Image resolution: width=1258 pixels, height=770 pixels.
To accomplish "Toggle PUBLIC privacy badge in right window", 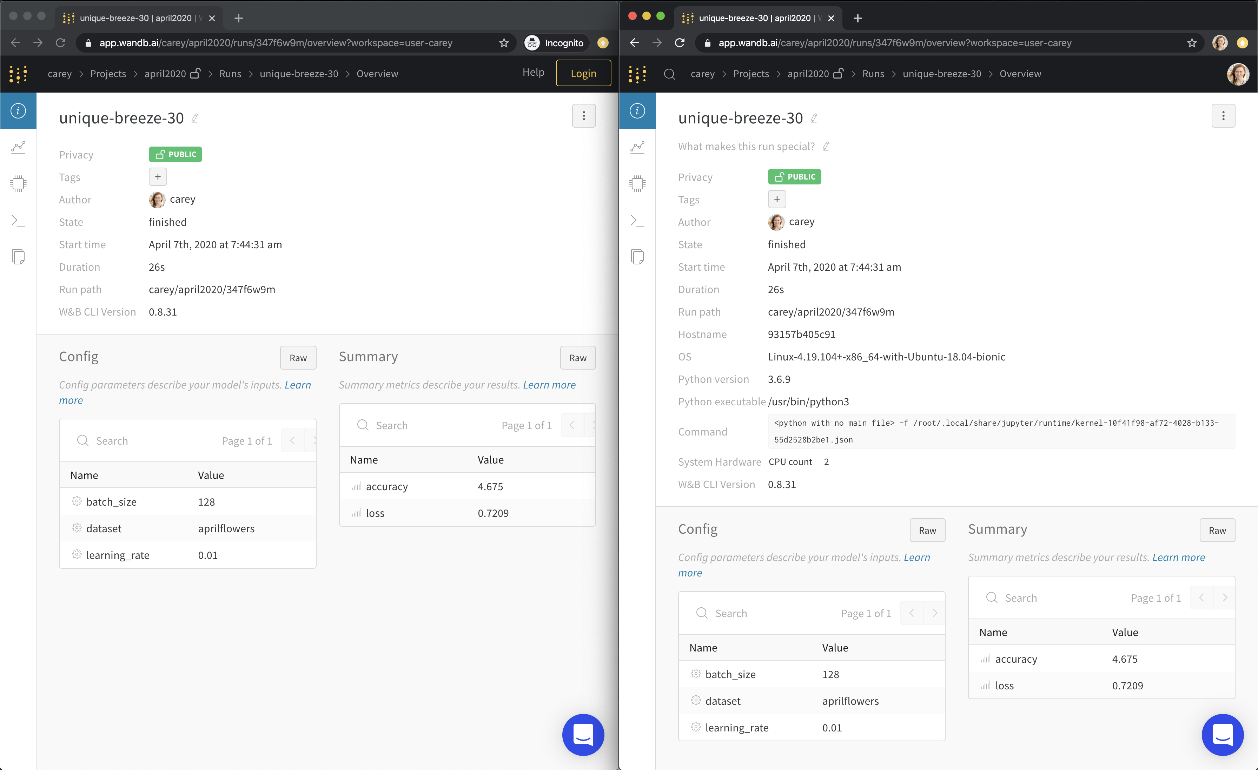I will tap(794, 177).
